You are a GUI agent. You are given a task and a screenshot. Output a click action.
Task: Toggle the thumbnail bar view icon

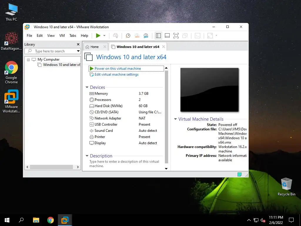coord(167,36)
